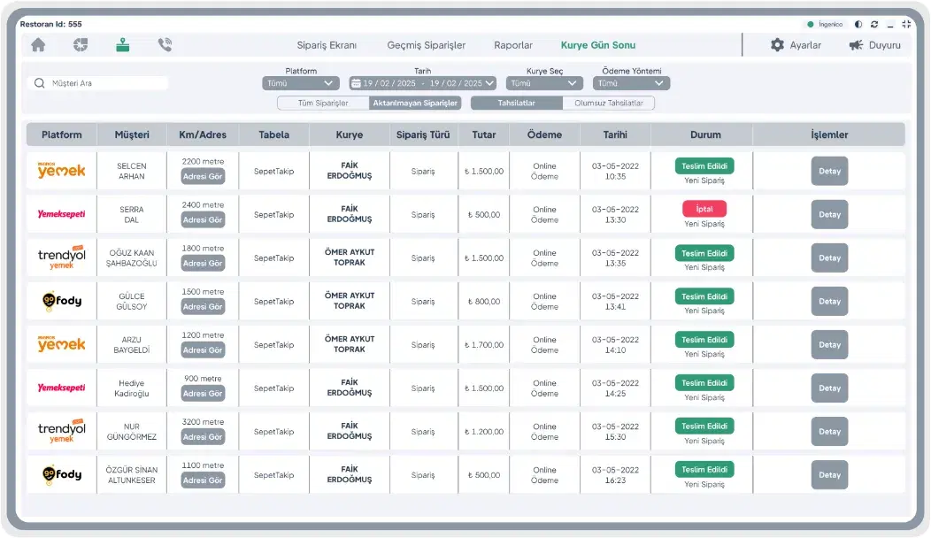Open Detay for ARZU BAYGELDİ order
Image resolution: width=931 pixels, height=538 pixels.
click(x=829, y=344)
